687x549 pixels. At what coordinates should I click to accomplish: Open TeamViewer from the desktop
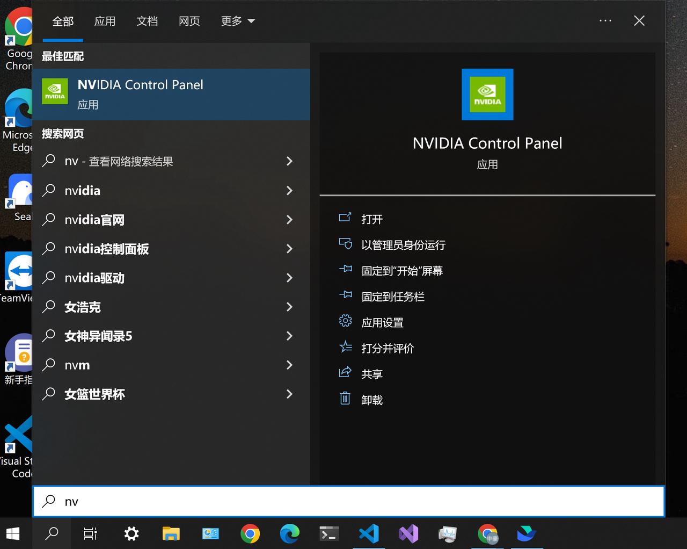coord(18,271)
